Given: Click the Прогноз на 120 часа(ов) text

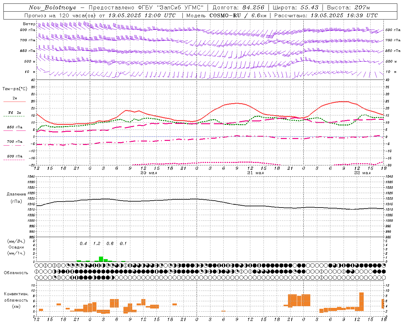Looking at the screenshot, I should [x=60, y=15].
